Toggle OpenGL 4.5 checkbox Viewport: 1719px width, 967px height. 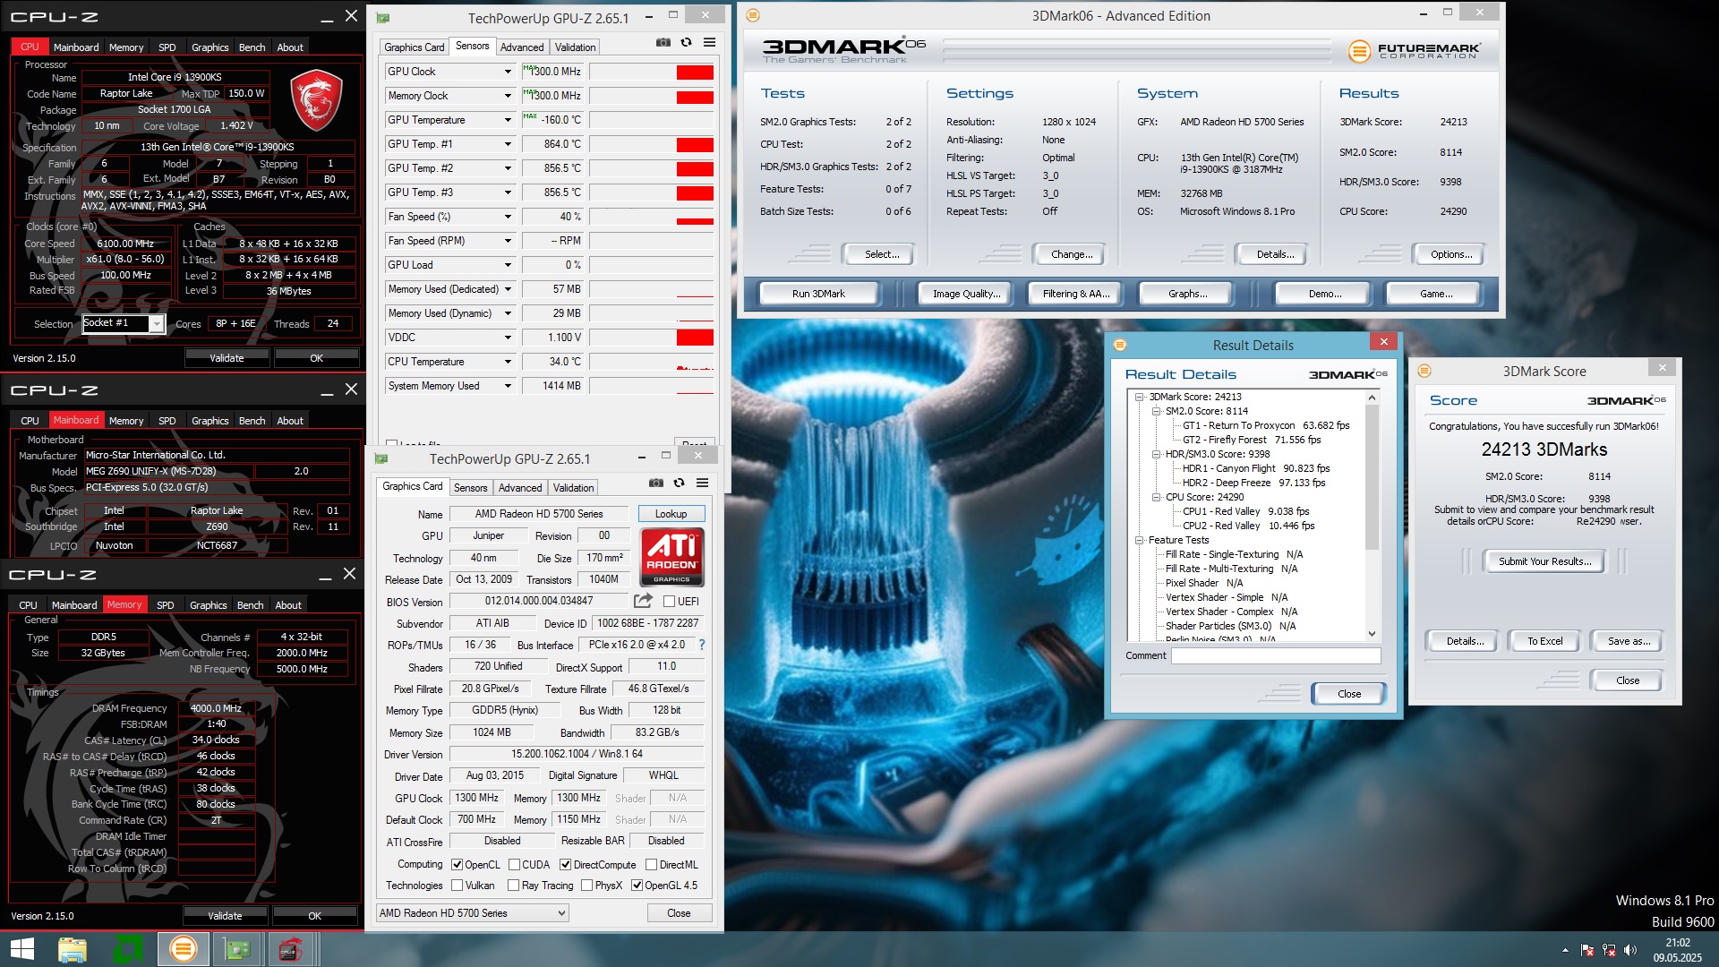[637, 886]
